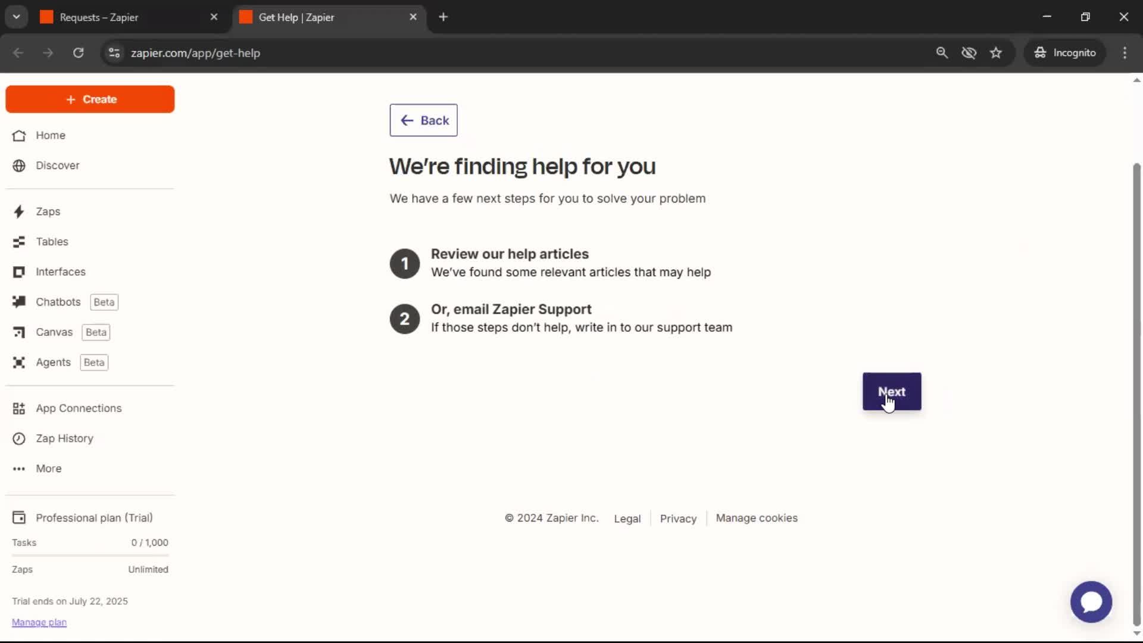Click the Trial ends on July 22, 2025 text
The height and width of the screenshot is (643, 1143).
tap(70, 601)
